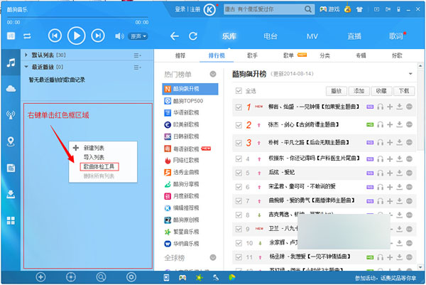Open the settings gear in bottom bar
The image size is (426, 285).
(x=131, y=277)
